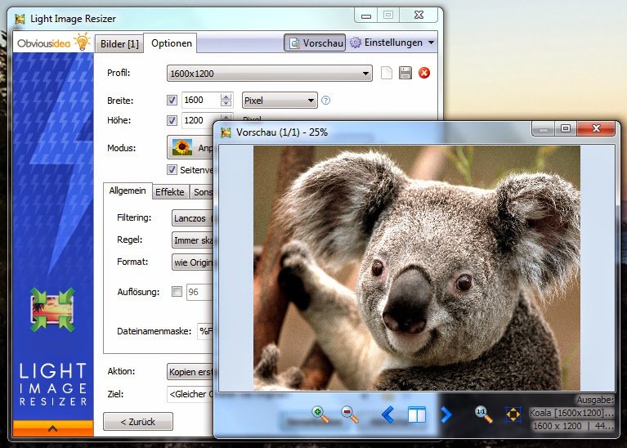Click the Breite spinner arrows

tap(226, 100)
